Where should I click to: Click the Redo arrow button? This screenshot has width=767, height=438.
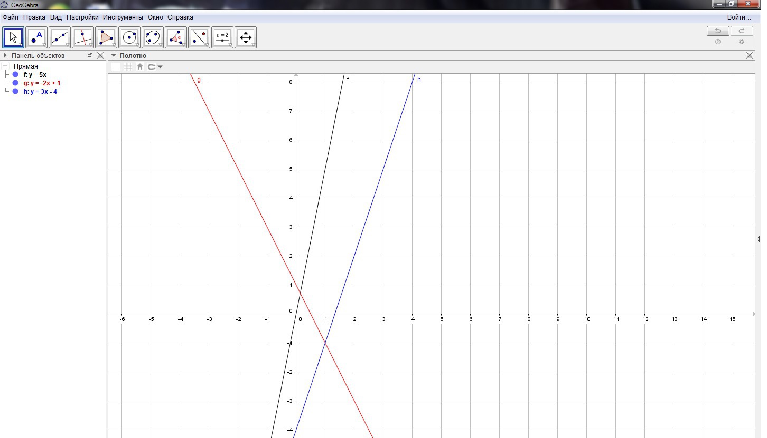(742, 31)
